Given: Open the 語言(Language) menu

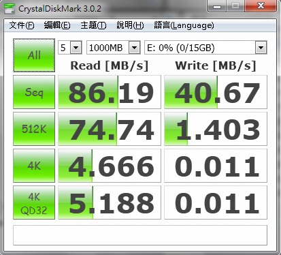Looking at the screenshot, I should coord(184,25).
